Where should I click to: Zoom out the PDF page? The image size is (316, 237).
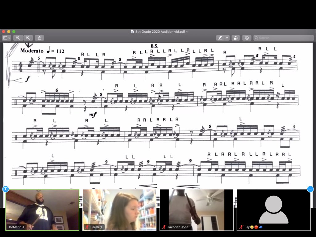tap(18, 38)
